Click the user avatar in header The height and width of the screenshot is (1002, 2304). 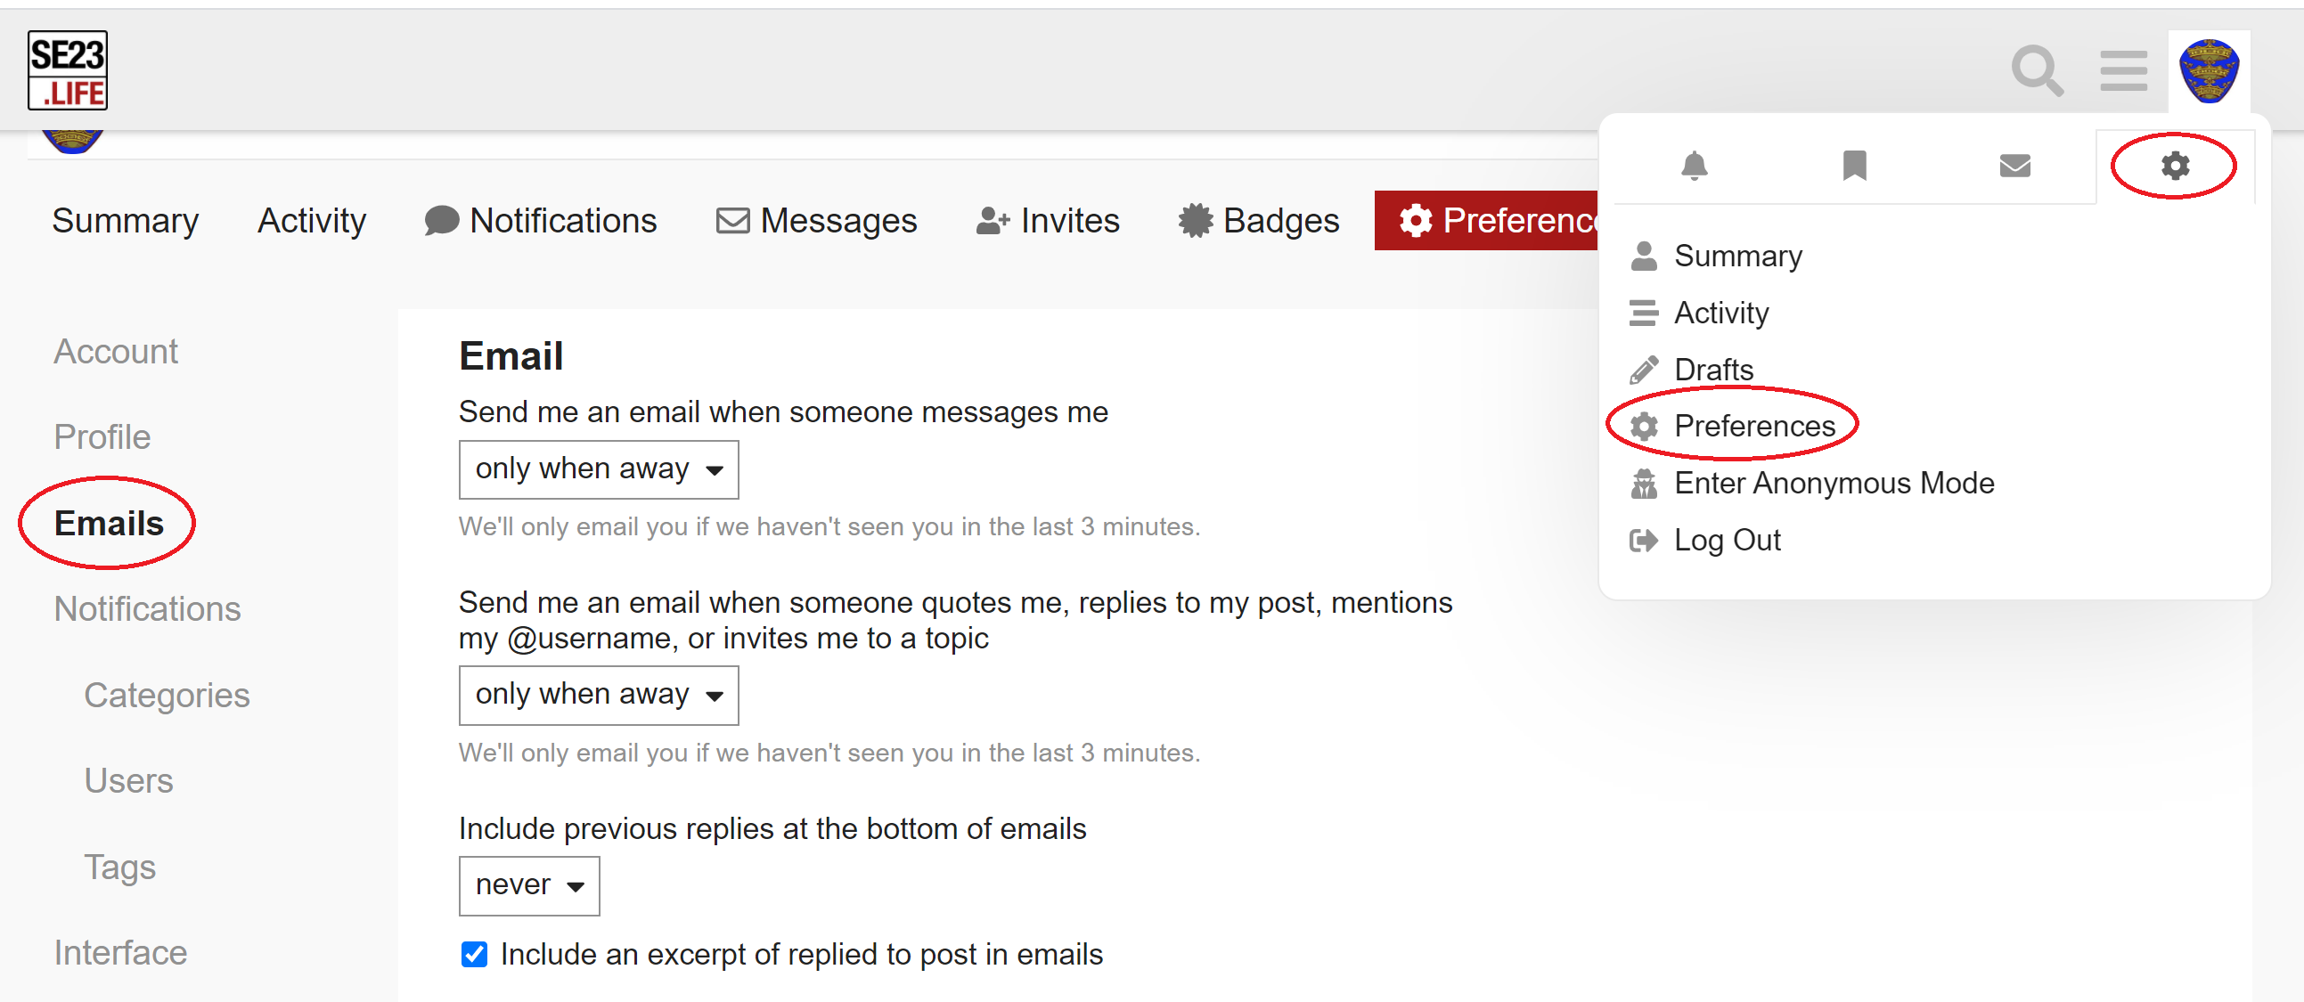point(2209,70)
